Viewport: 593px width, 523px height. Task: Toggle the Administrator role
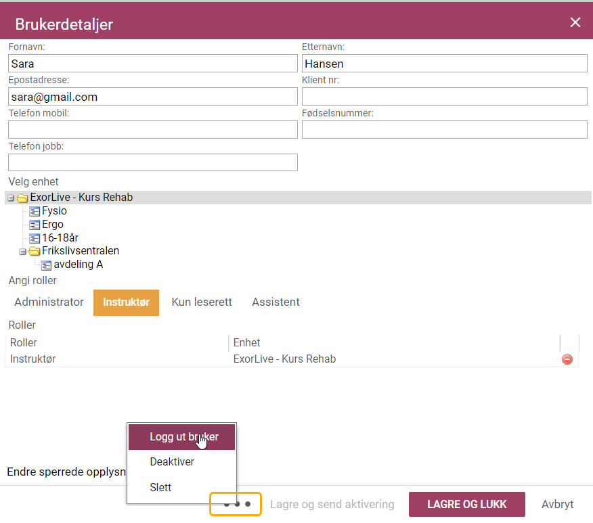[49, 302]
